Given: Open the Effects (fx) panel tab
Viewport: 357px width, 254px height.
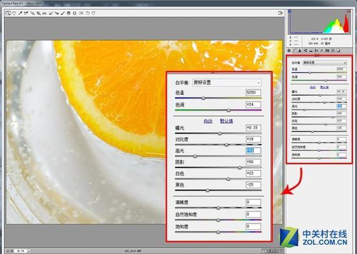Looking at the screenshot, I should click(322, 50).
